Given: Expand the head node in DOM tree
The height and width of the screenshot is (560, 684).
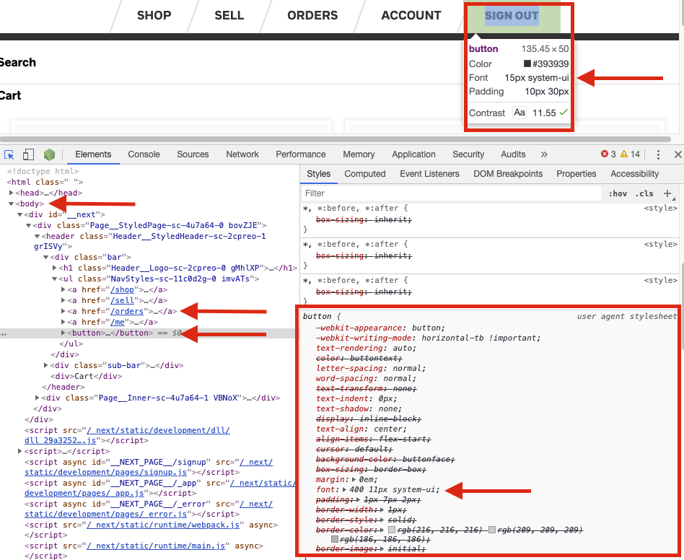Looking at the screenshot, I should coord(11,193).
